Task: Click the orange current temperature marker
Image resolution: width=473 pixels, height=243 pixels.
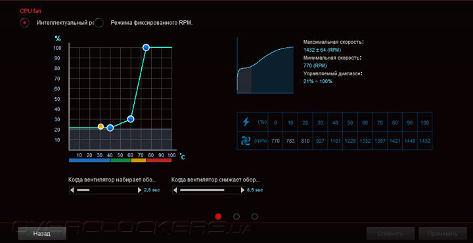Action: click(101, 126)
